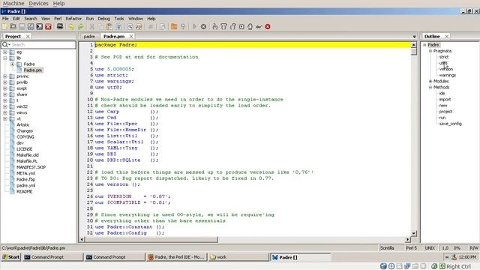Click the Start button on taskbar
Viewport: 480px width, 270px height.
(11, 257)
